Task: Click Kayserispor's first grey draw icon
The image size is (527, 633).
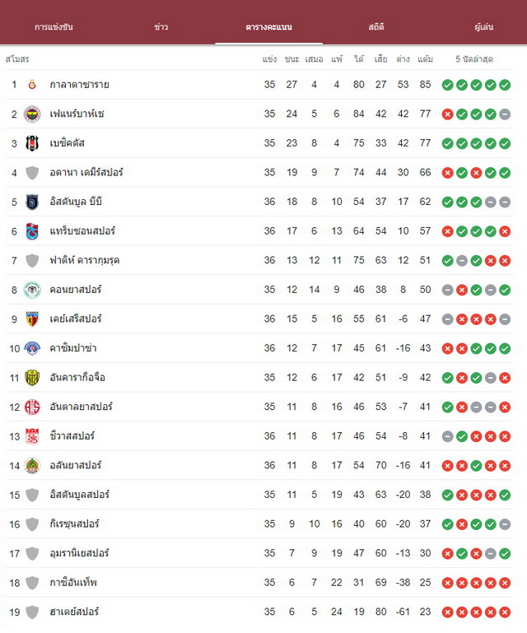Action: coord(447,319)
